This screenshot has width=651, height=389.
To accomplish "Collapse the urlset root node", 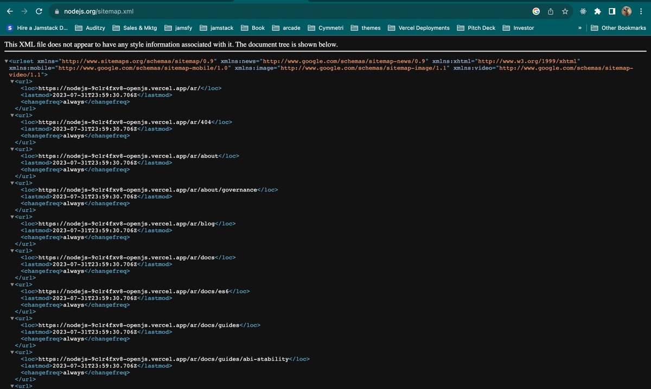I will (6, 61).
